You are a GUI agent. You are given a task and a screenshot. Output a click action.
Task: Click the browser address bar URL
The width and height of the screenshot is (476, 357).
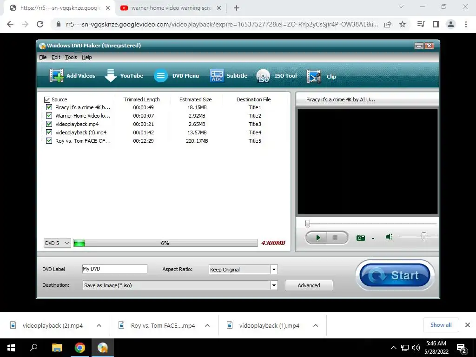pos(222,24)
